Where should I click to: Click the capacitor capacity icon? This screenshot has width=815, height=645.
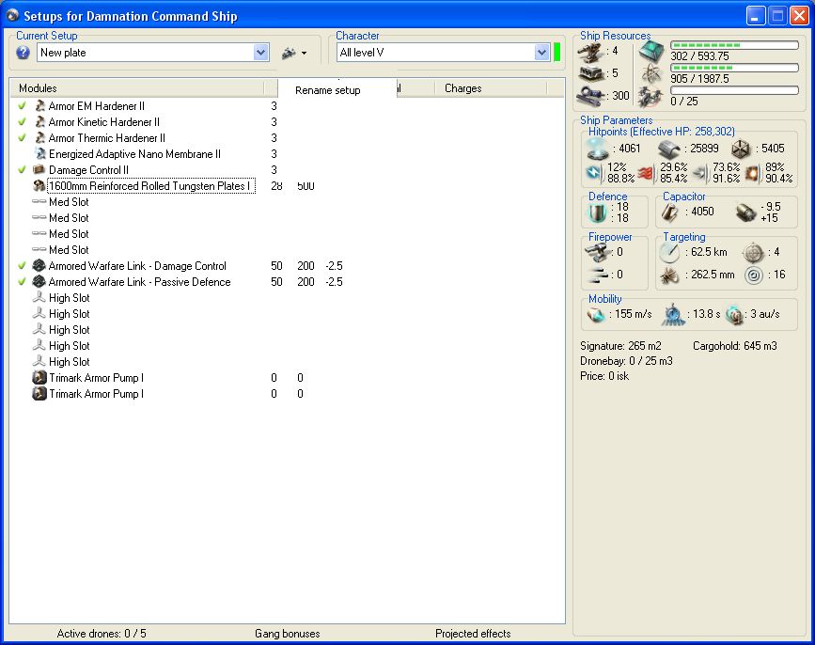[x=670, y=212]
